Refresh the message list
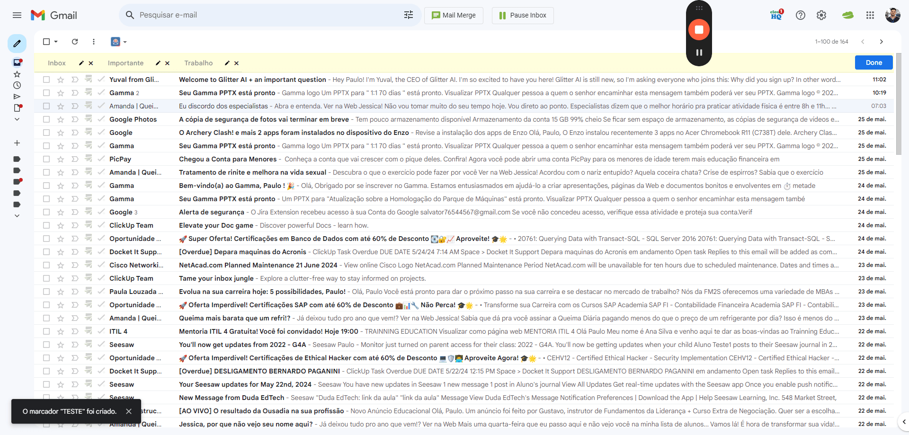This screenshot has height=435, width=909. coord(75,42)
